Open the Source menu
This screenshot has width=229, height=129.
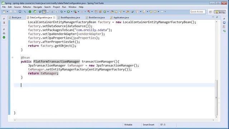coord(17,7)
